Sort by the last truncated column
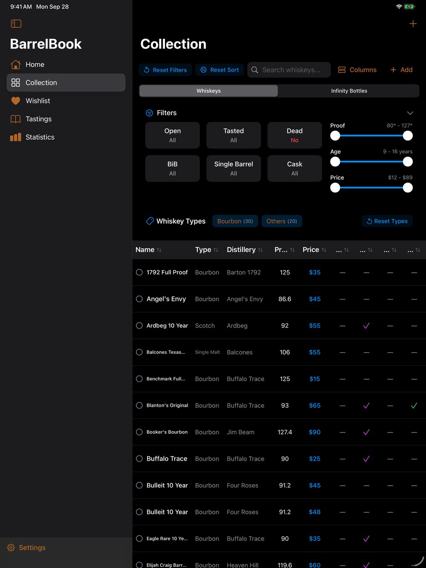The image size is (426, 568). (414, 250)
